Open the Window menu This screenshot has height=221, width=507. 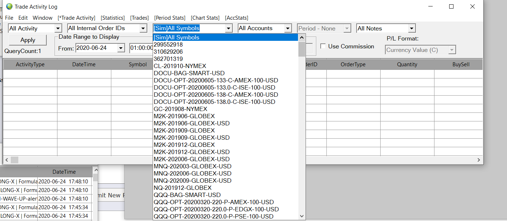click(x=42, y=18)
